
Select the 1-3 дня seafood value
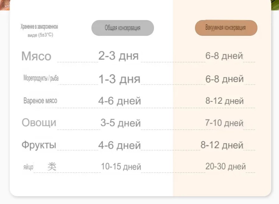119,79
